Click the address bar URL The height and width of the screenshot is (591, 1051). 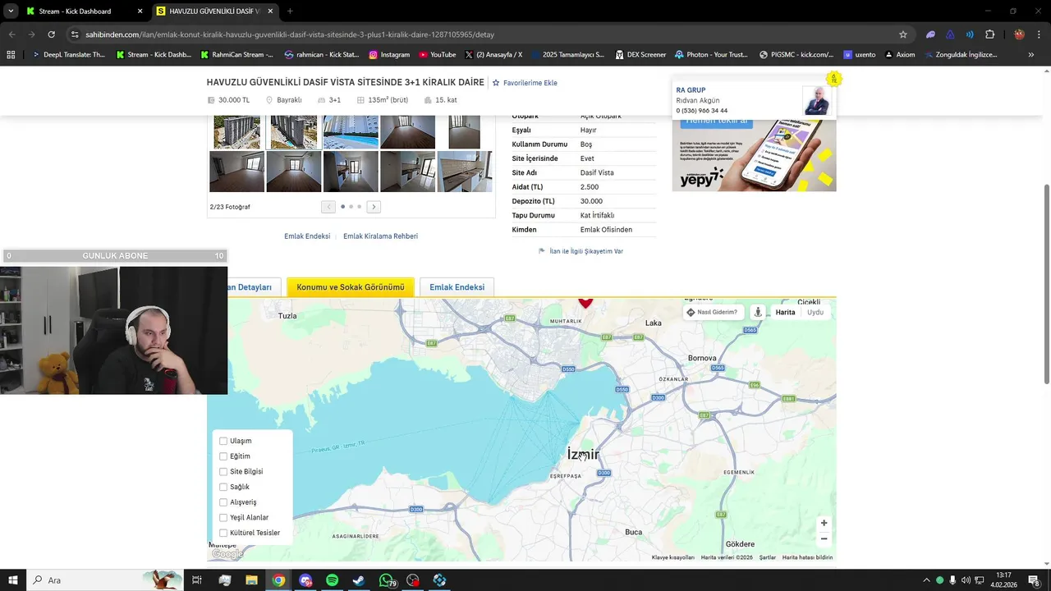[290, 34]
